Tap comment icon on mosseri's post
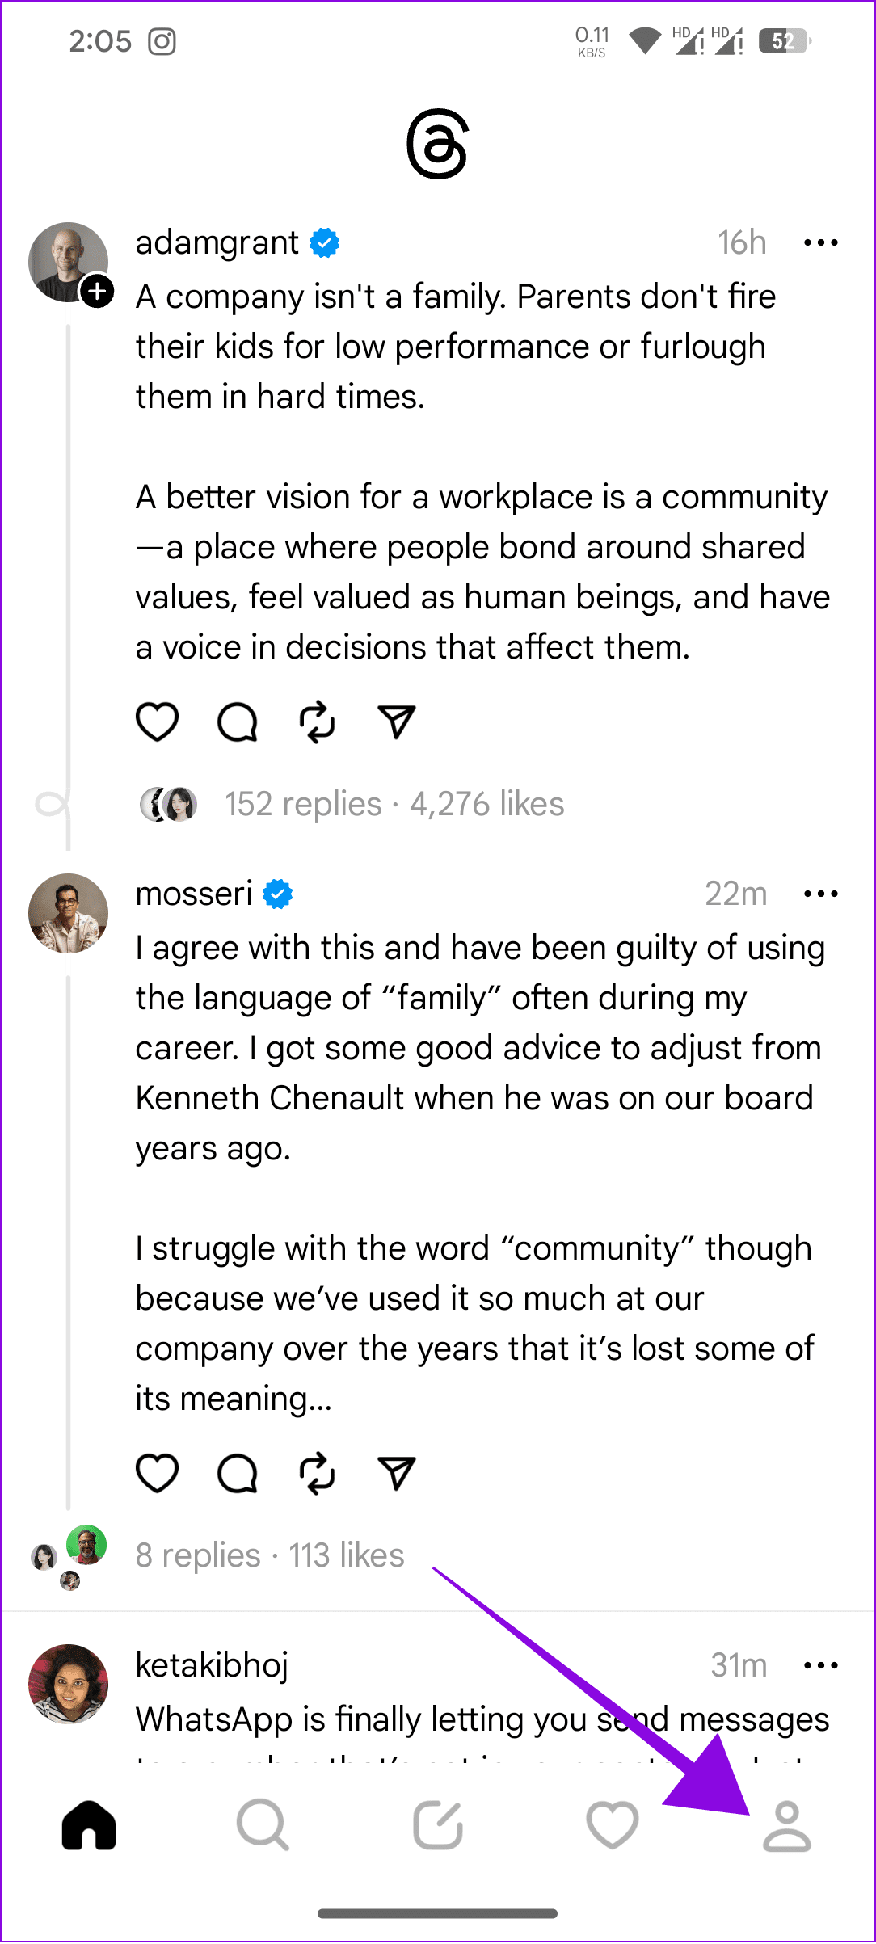The height and width of the screenshot is (1944, 876). [x=237, y=1473]
